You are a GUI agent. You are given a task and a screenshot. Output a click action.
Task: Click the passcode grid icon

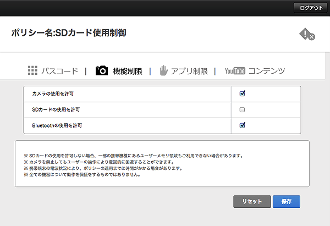(x=32, y=70)
